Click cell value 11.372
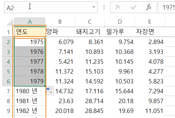The width and height of the screenshot is (175, 118). 60,71
